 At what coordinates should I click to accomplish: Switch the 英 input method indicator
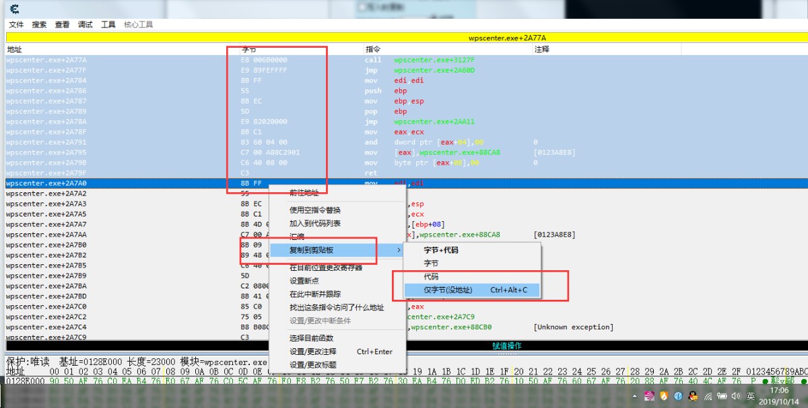tap(751, 396)
